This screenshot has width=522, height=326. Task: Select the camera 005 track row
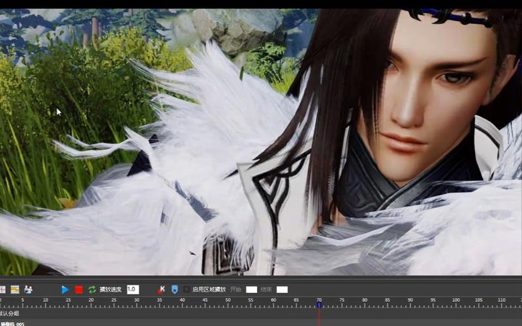point(261,323)
